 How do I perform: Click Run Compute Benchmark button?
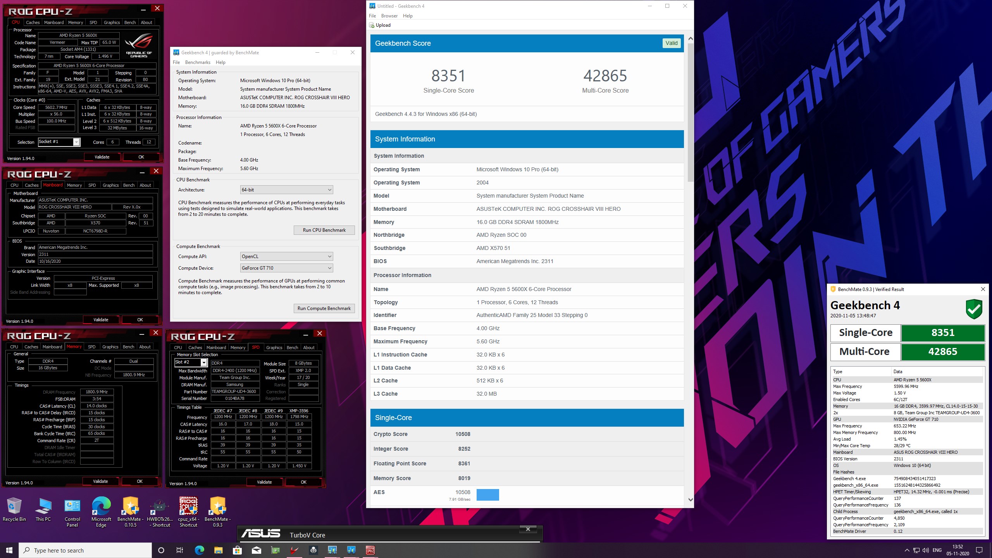(324, 308)
